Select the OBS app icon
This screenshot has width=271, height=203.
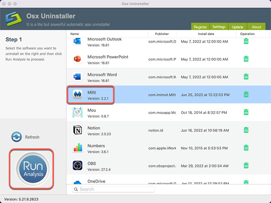77,166
